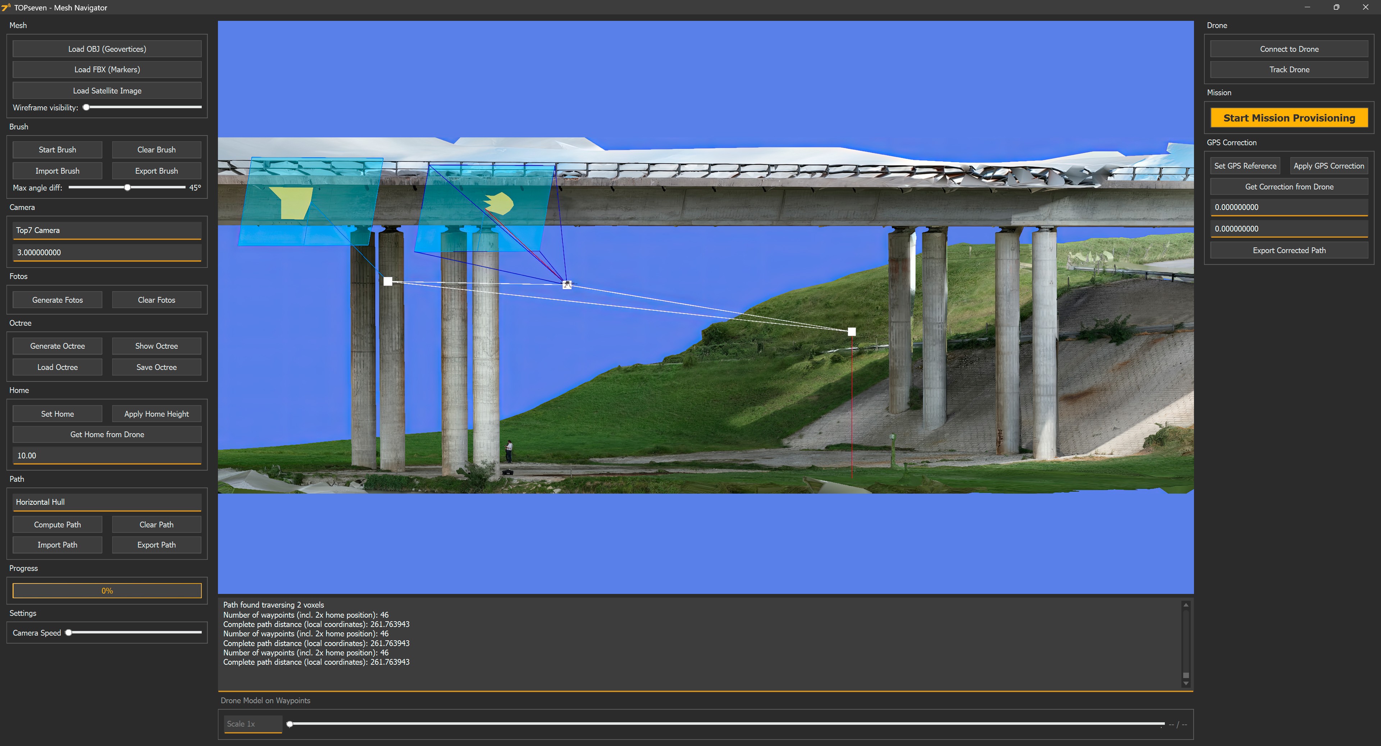The image size is (1381, 746).
Task: Start Mission Provisioning
Action: [x=1288, y=117]
